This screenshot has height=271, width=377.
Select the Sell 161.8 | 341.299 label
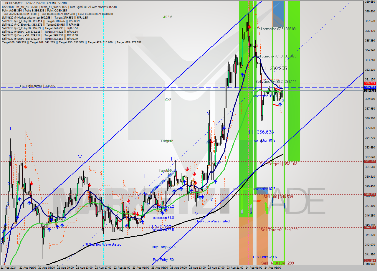(277, 263)
